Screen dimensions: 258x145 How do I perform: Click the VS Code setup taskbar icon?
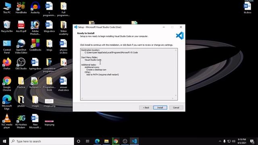[134, 141]
